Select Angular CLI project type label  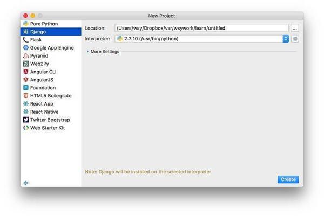click(43, 72)
